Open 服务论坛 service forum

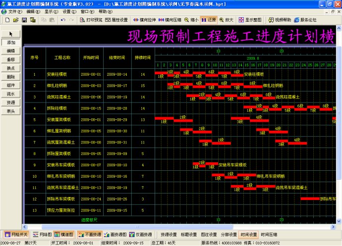click(x=305, y=20)
